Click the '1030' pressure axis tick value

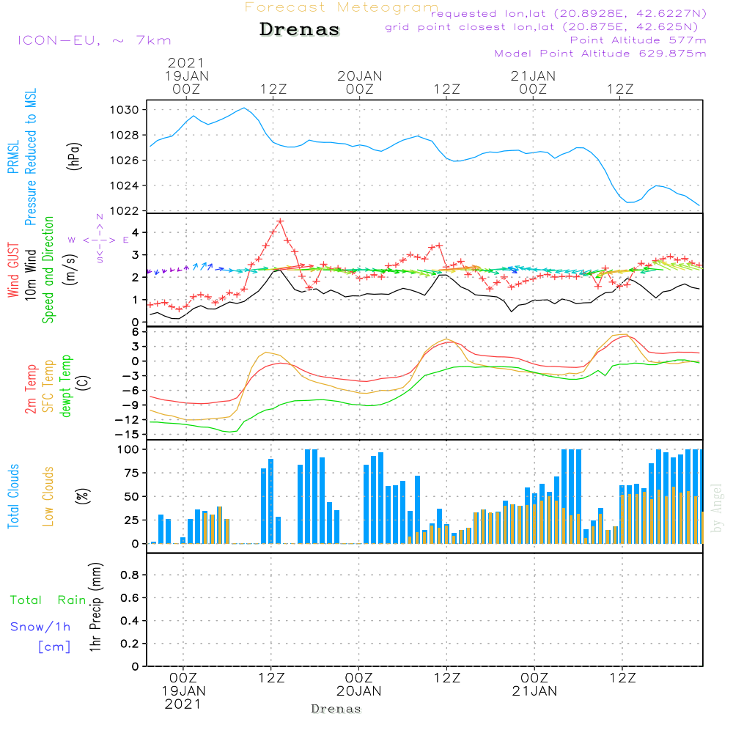(124, 110)
